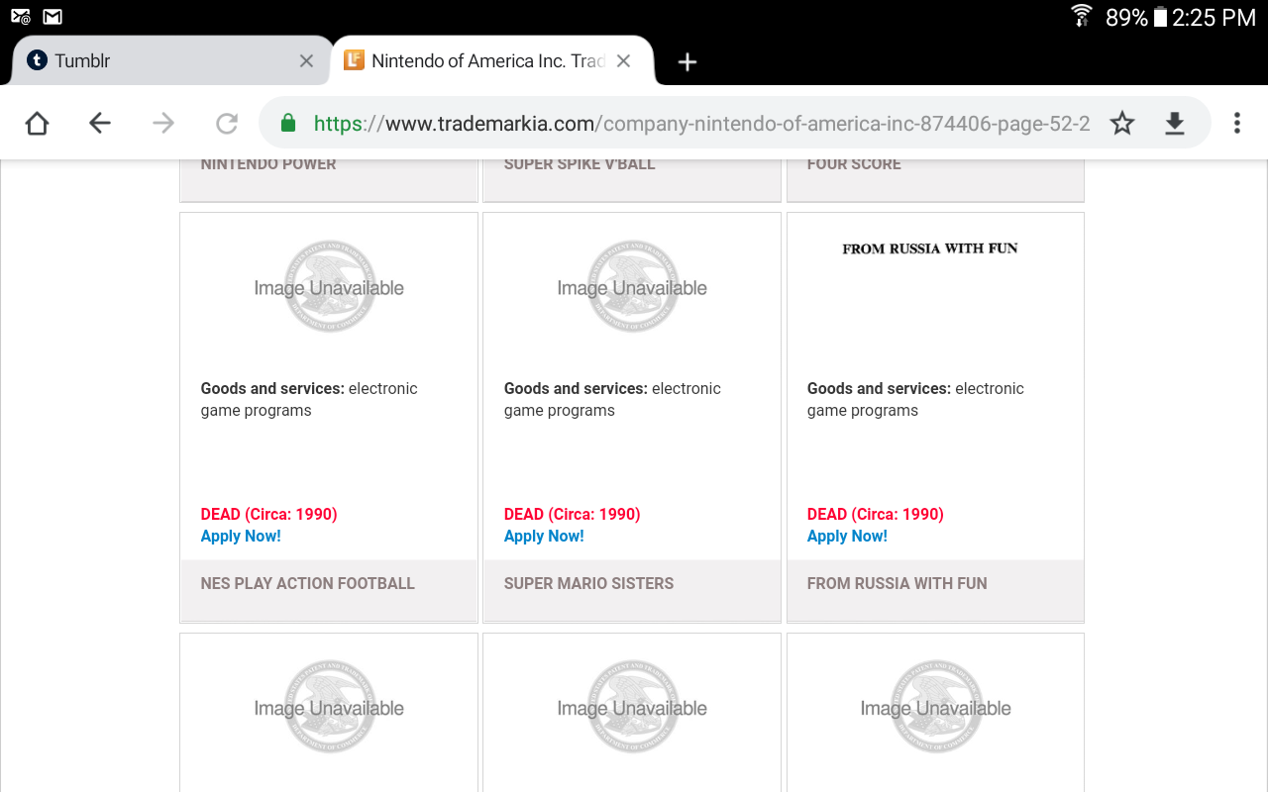
Task: Switch to the Tumblr tab
Action: click(168, 61)
